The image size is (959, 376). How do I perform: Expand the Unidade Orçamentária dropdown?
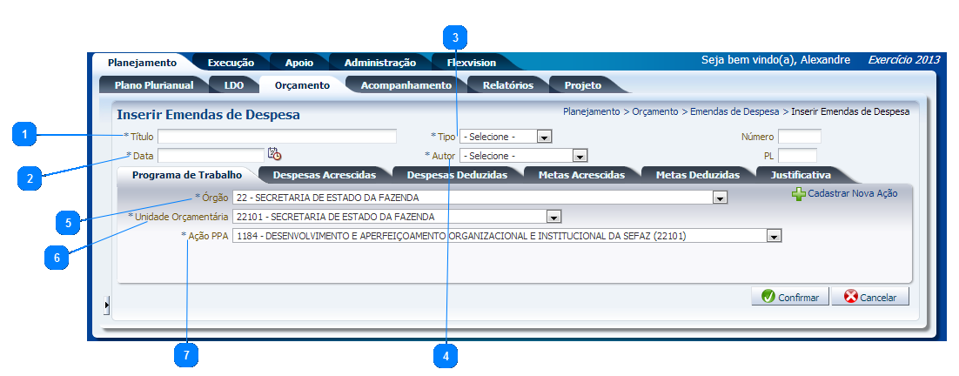[x=553, y=217]
